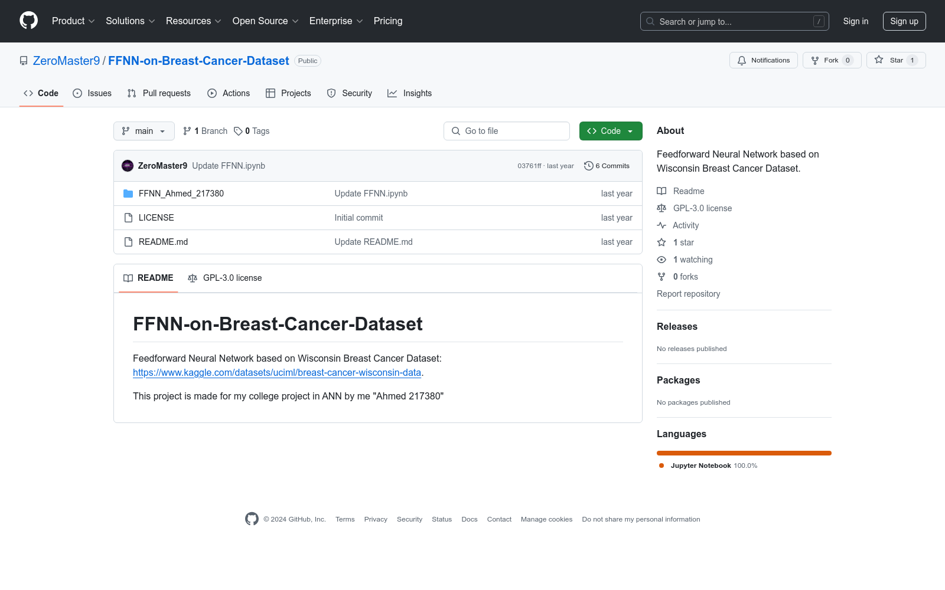Switch to the Pull requests tab
The image size is (945, 590).
click(x=159, y=93)
